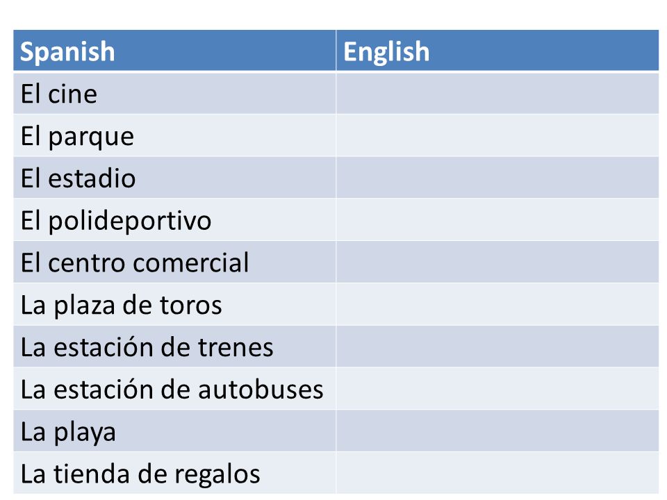
Task: Click the empty English cell beside La playa
Action: click(x=497, y=431)
